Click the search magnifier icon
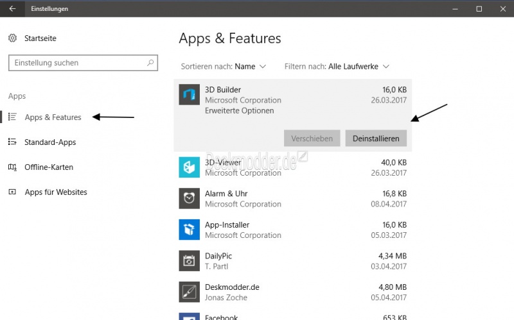Screen dimensions: 514x320 click(x=150, y=62)
